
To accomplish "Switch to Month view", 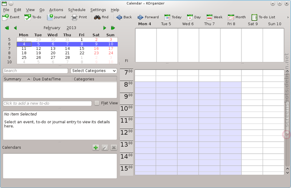I will pyautogui.click(x=237, y=17).
